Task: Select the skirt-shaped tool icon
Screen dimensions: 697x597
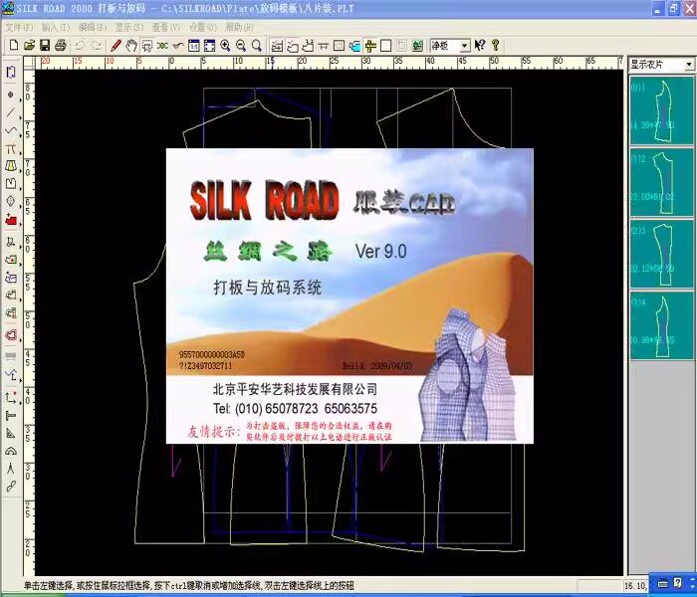Action: 11,166
